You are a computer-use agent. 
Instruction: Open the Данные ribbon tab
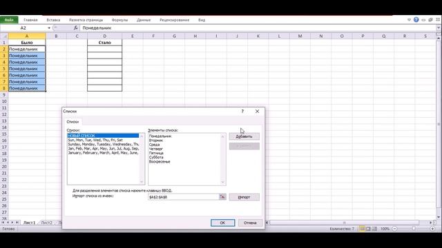click(x=144, y=20)
